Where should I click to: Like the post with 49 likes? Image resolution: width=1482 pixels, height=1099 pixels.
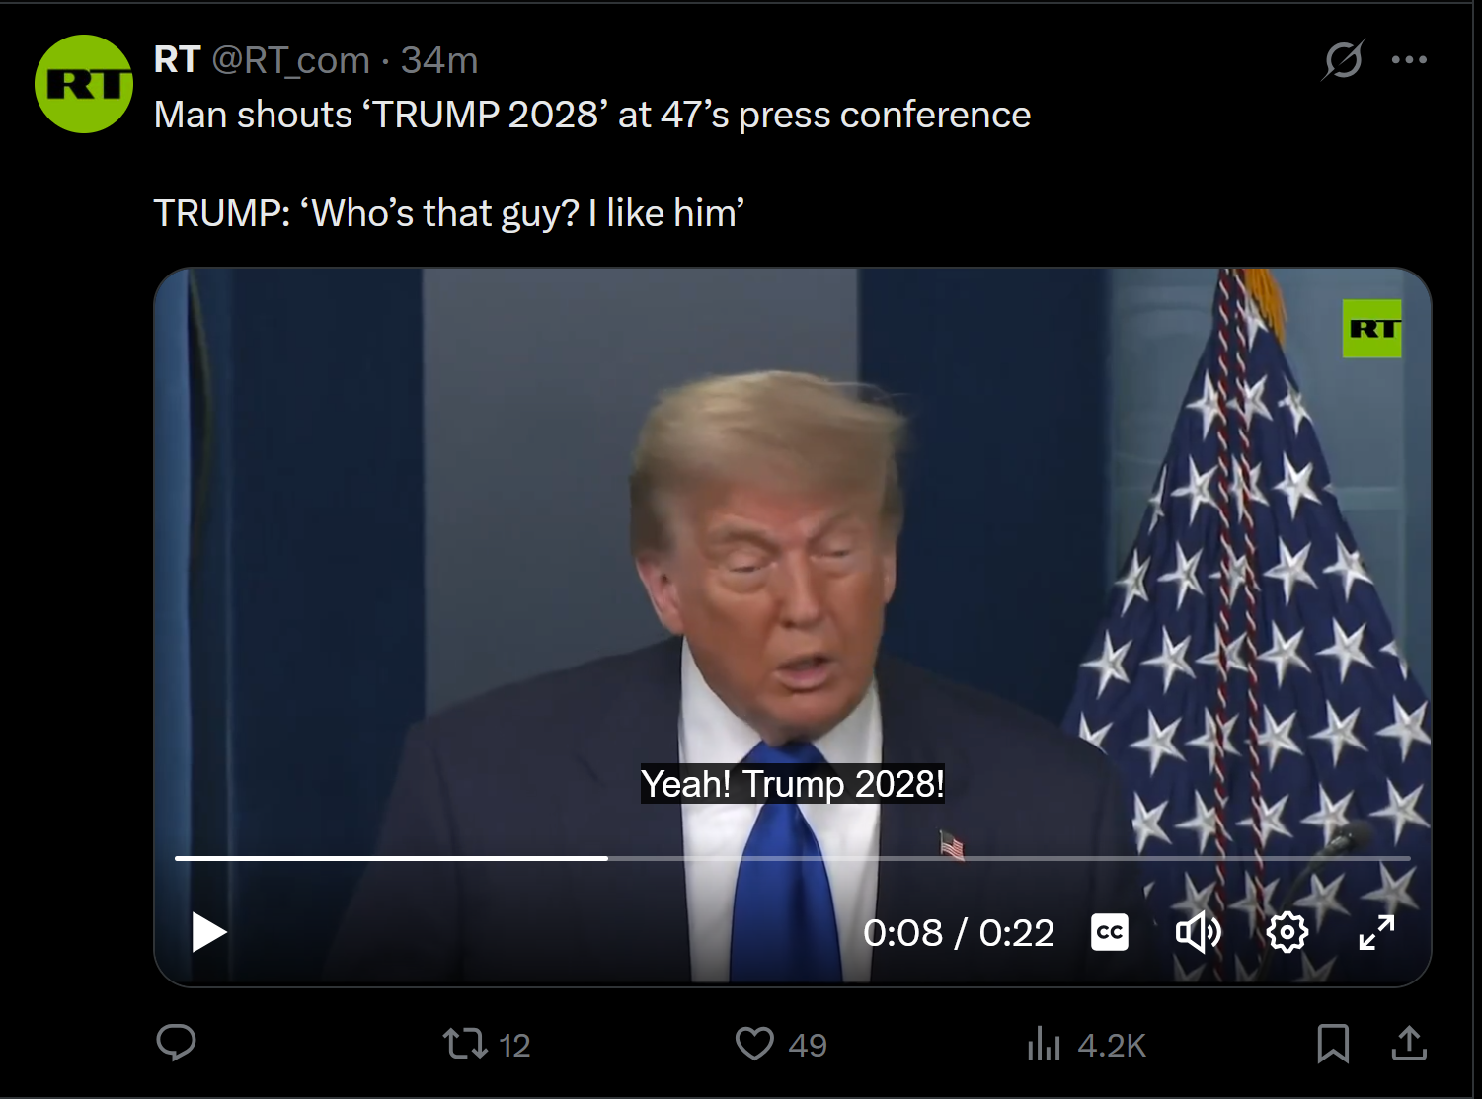[x=781, y=1044]
